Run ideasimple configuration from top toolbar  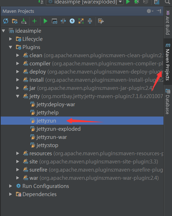point(128,2)
